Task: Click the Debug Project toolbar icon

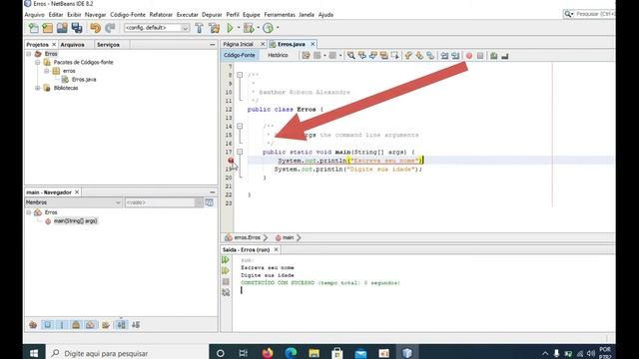Action: (x=249, y=28)
